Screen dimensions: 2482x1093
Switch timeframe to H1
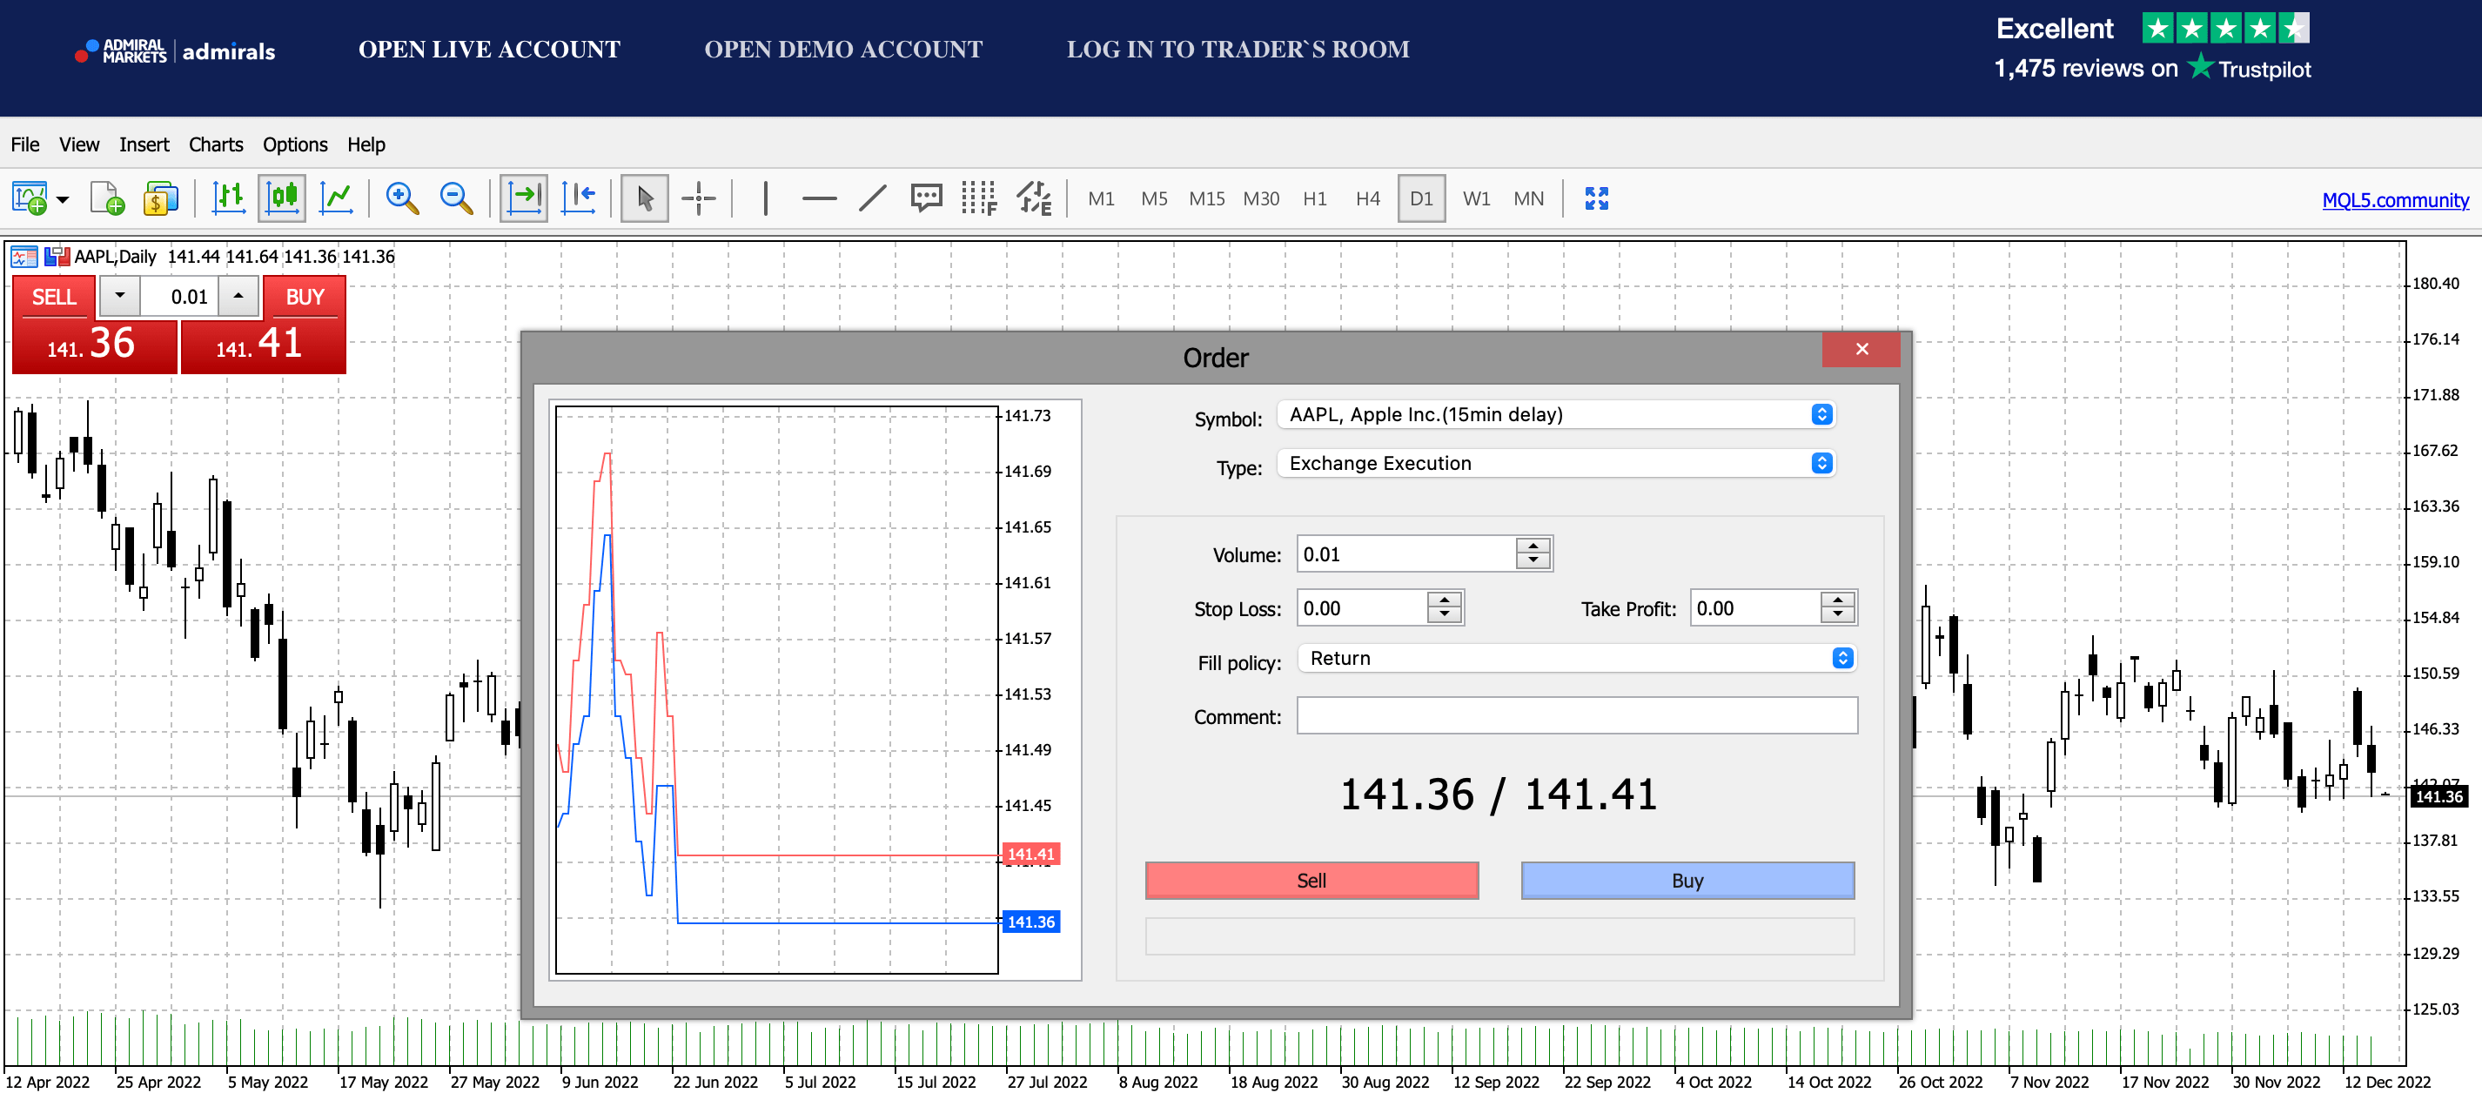pos(1314,199)
